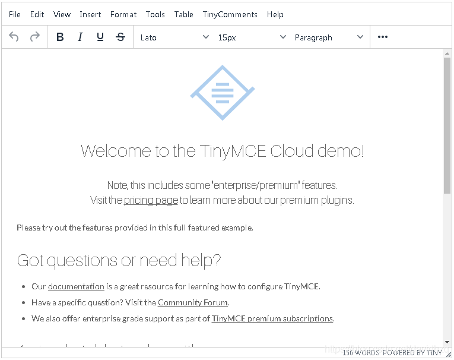Image resolution: width=454 pixels, height=360 pixels.
Task: Open the Table menu
Action: pos(184,14)
